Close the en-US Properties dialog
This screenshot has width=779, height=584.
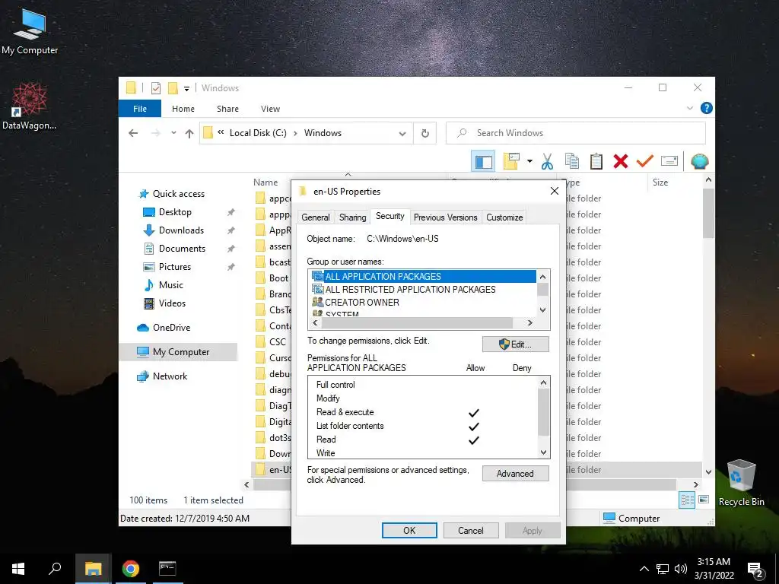555,191
